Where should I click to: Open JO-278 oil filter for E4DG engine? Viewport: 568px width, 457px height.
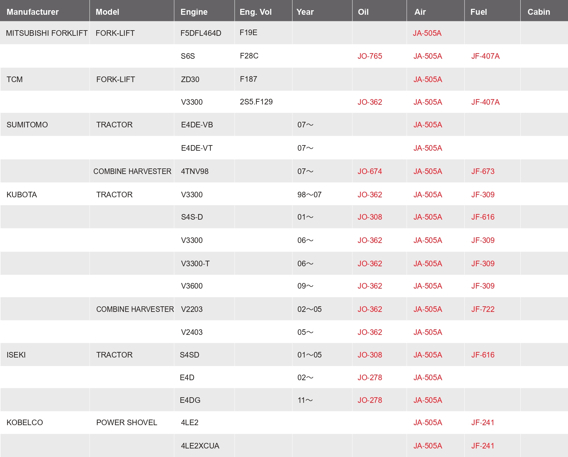tap(370, 400)
